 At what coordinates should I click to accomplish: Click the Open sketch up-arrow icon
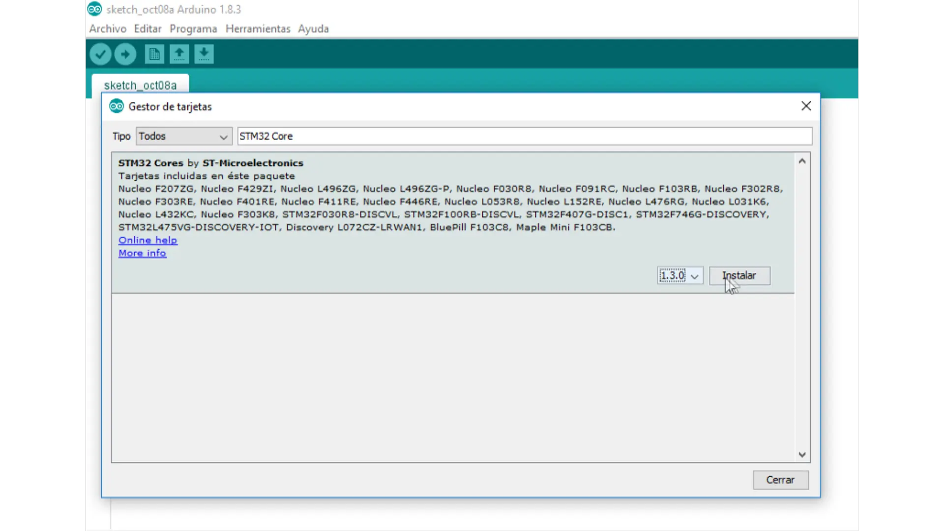click(179, 54)
